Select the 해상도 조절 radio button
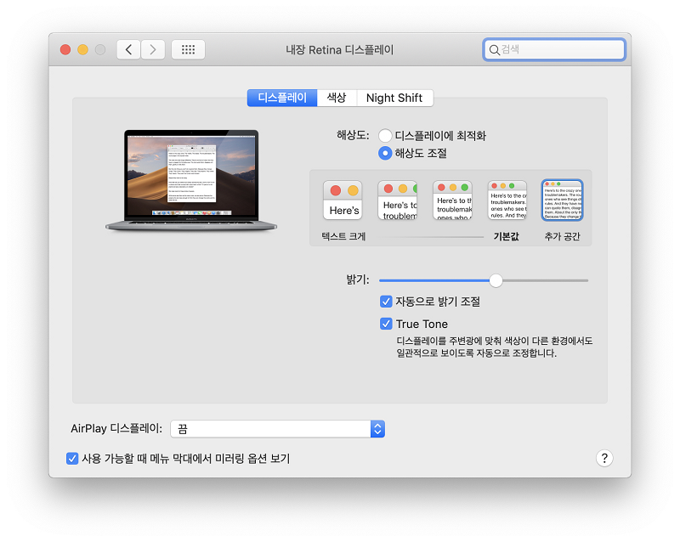Image resolution: width=680 pixels, height=542 pixels. (385, 153)
